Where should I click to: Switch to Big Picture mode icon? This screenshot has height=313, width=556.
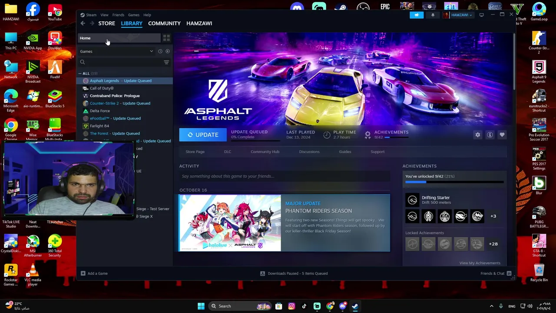[481, 15]
